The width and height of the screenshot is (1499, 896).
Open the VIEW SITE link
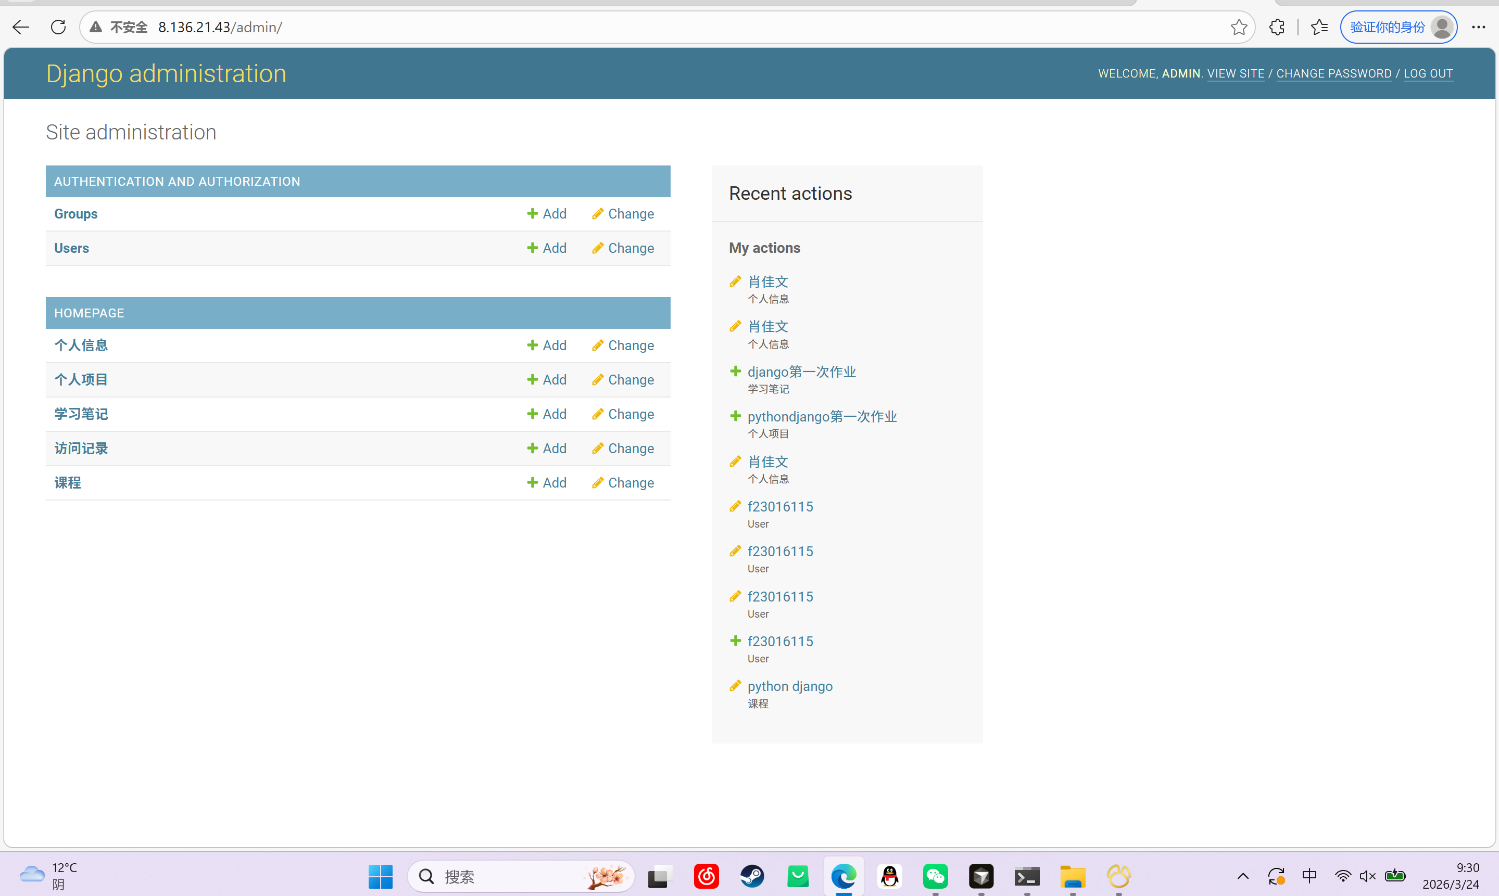click(x=1236, y=74)
